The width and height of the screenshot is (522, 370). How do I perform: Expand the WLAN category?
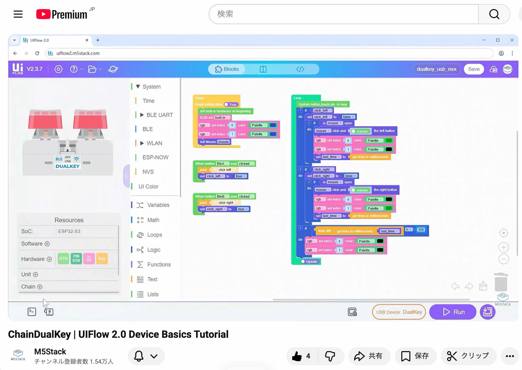pos(142,143)
